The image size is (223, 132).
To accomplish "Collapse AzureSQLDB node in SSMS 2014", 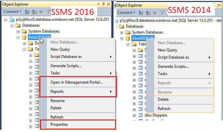I will pyautogui.click(x=122, y=39).
